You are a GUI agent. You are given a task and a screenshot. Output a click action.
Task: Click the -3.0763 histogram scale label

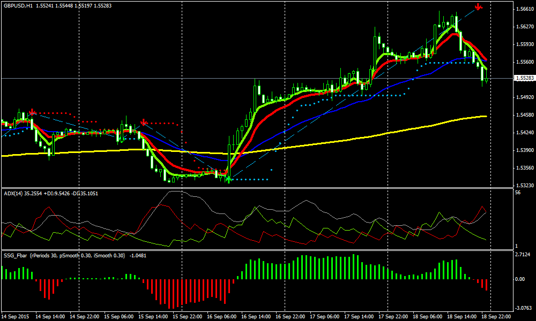point(524,307)
